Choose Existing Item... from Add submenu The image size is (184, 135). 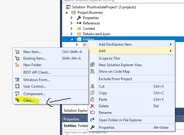click(50, 58)
